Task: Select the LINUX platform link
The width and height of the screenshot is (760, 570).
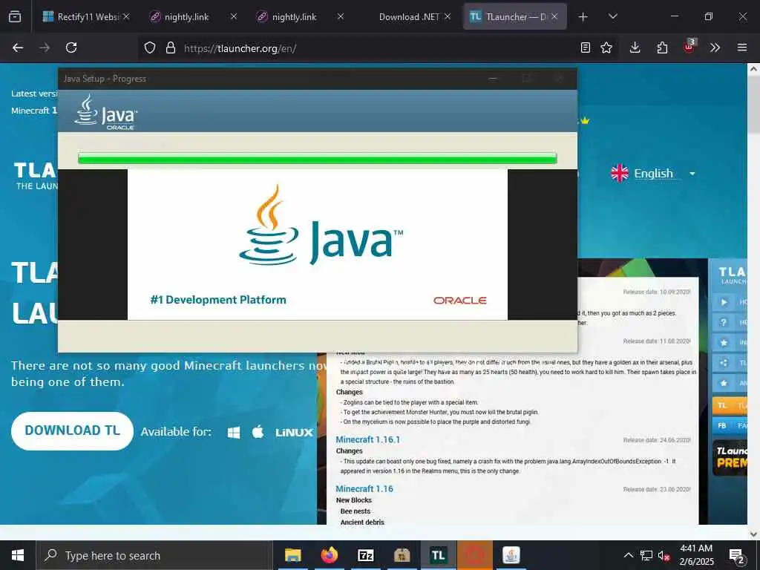Action: 294,433
